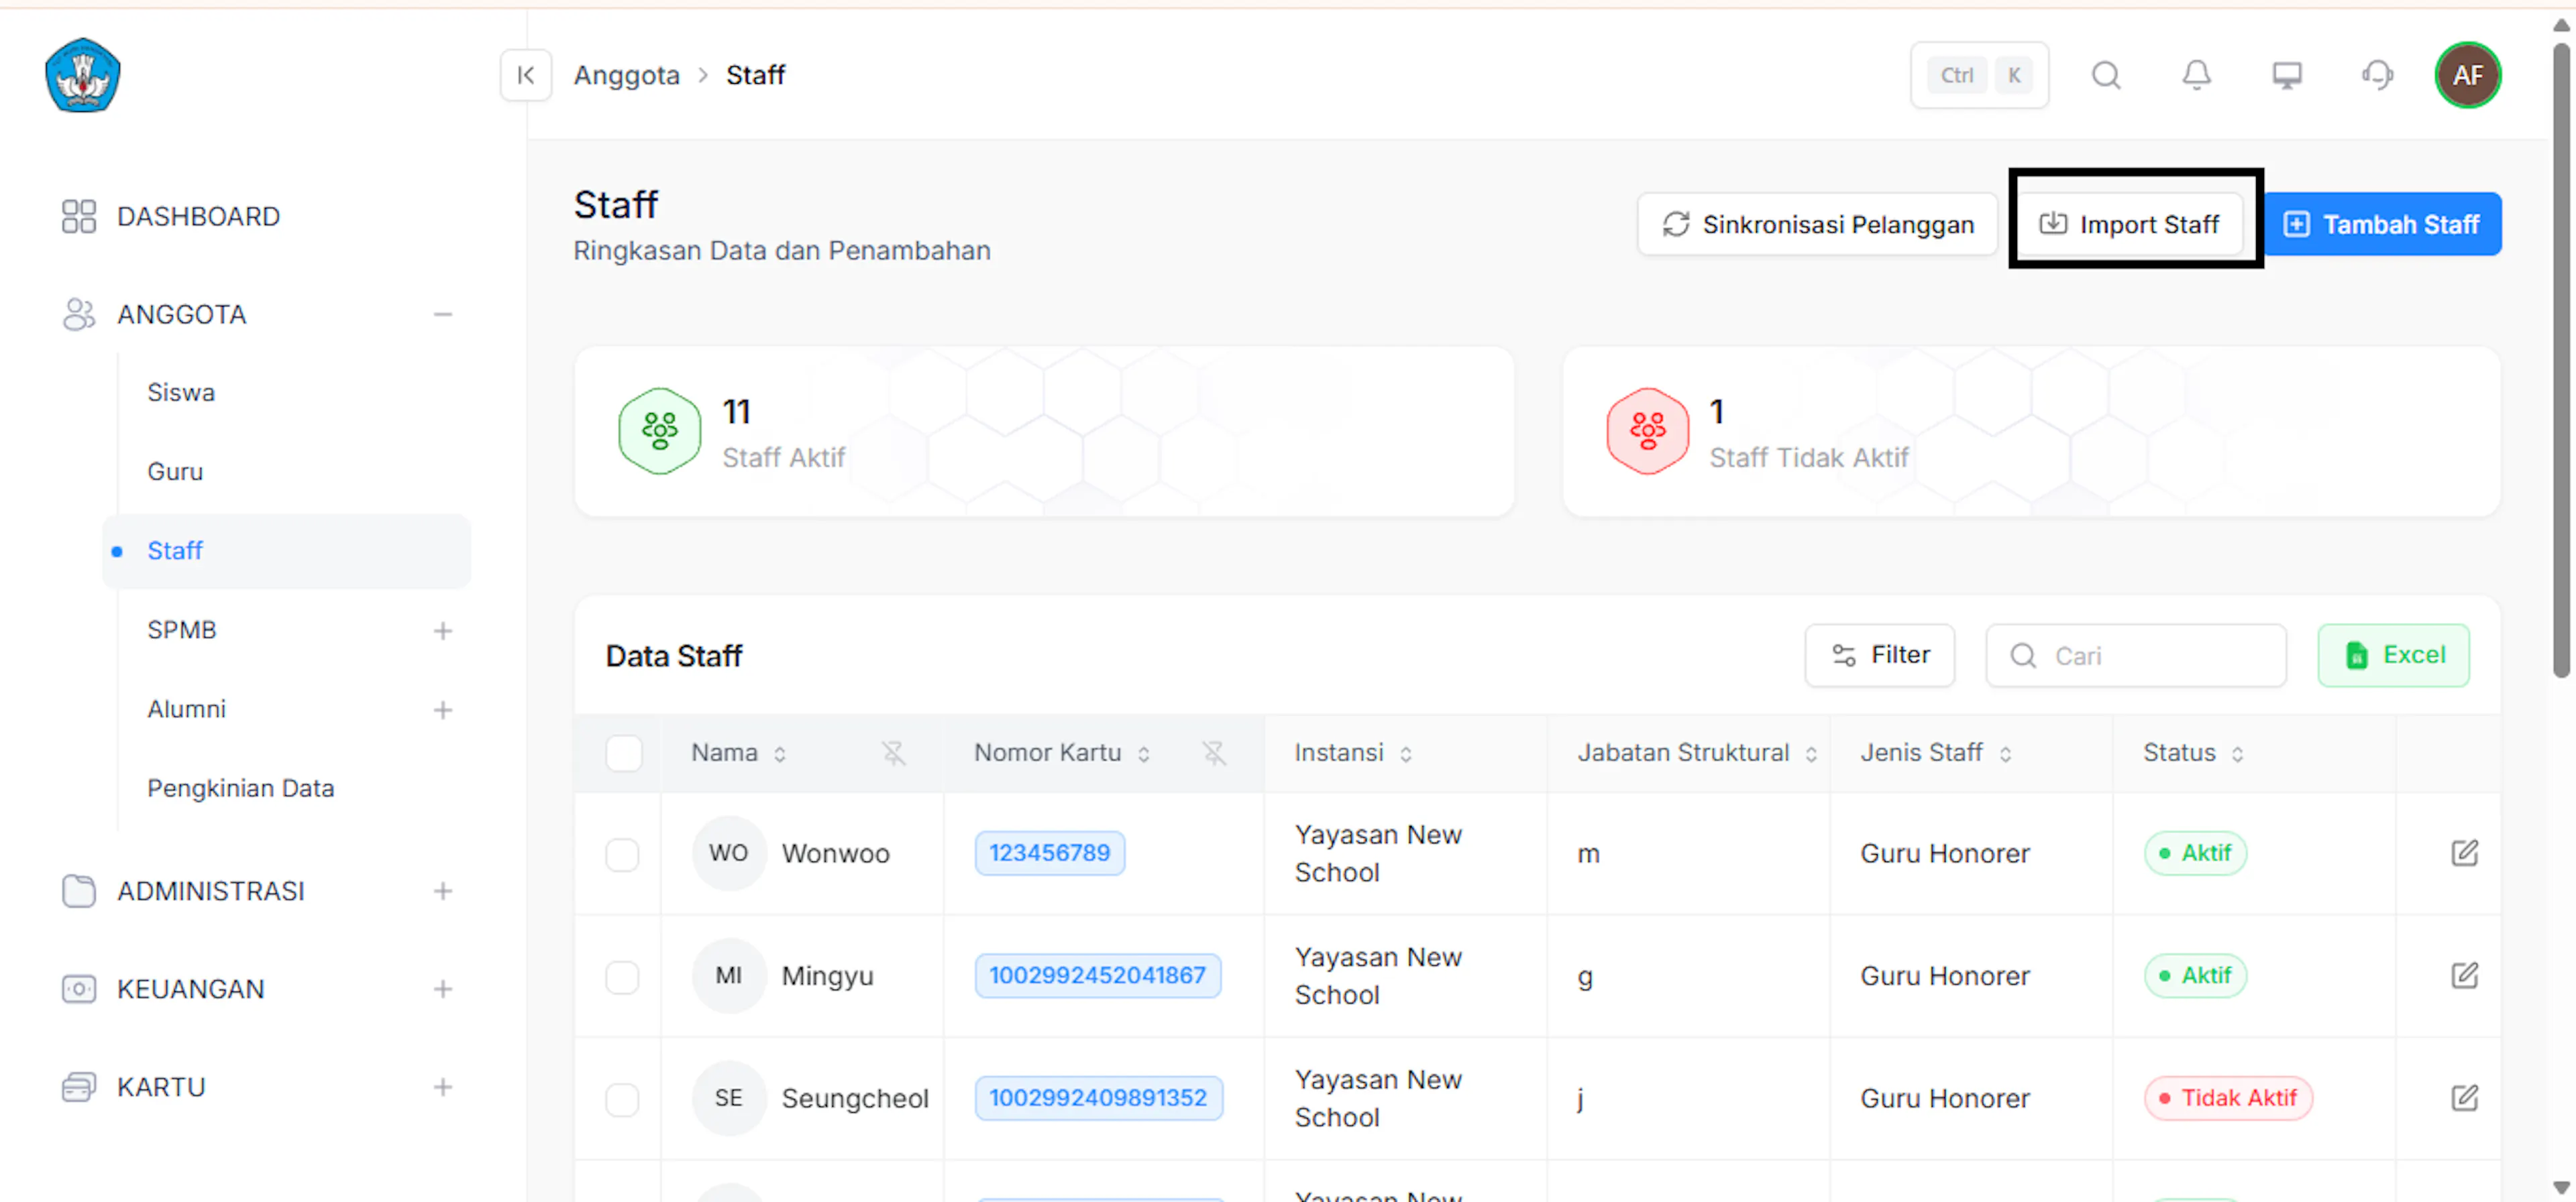Open the notifications bell
Image resolution: width=2576 pixels, height=1202 pixels.
point(2196,75)
